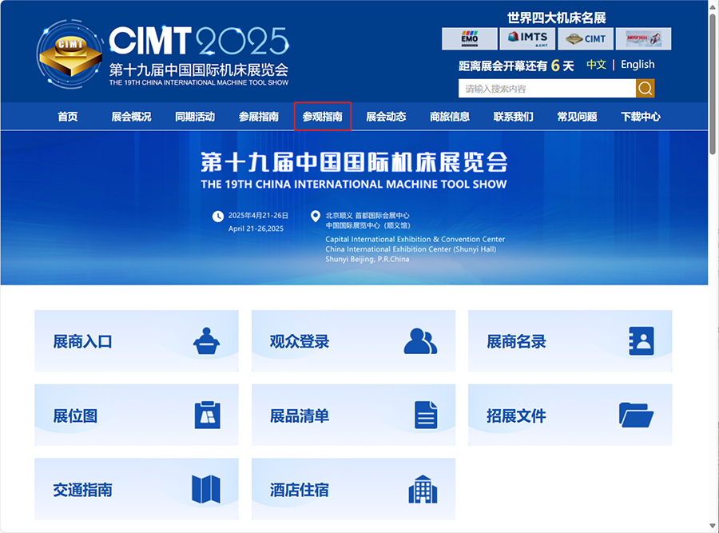
Task: Open the JIMTOF exhibition logo thumbnail
Action: 643,38
